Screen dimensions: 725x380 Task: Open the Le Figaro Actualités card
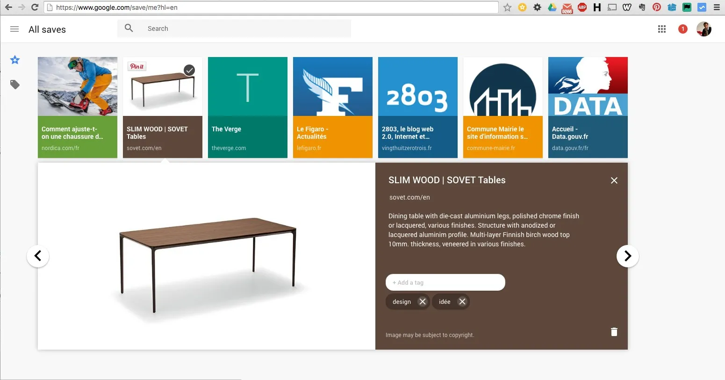(x=333, y=108)
